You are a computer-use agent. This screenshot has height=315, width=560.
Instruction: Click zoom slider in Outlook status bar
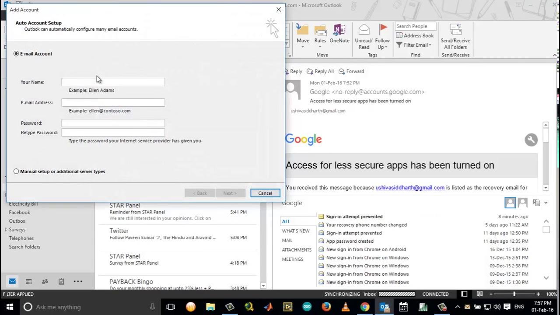[x=514, y=294]
